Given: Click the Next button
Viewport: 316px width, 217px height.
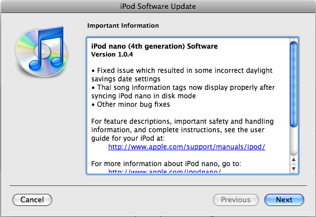Looking at the screenshot, I should coord(284,199).
